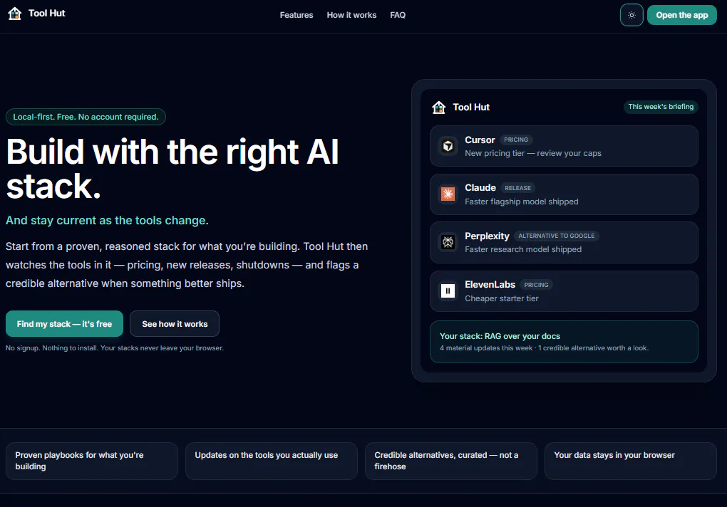Screen dimensions: 727x507
Task: Click the 'Local-first. Free. No account required.' badge
Action: coord(86,117)
